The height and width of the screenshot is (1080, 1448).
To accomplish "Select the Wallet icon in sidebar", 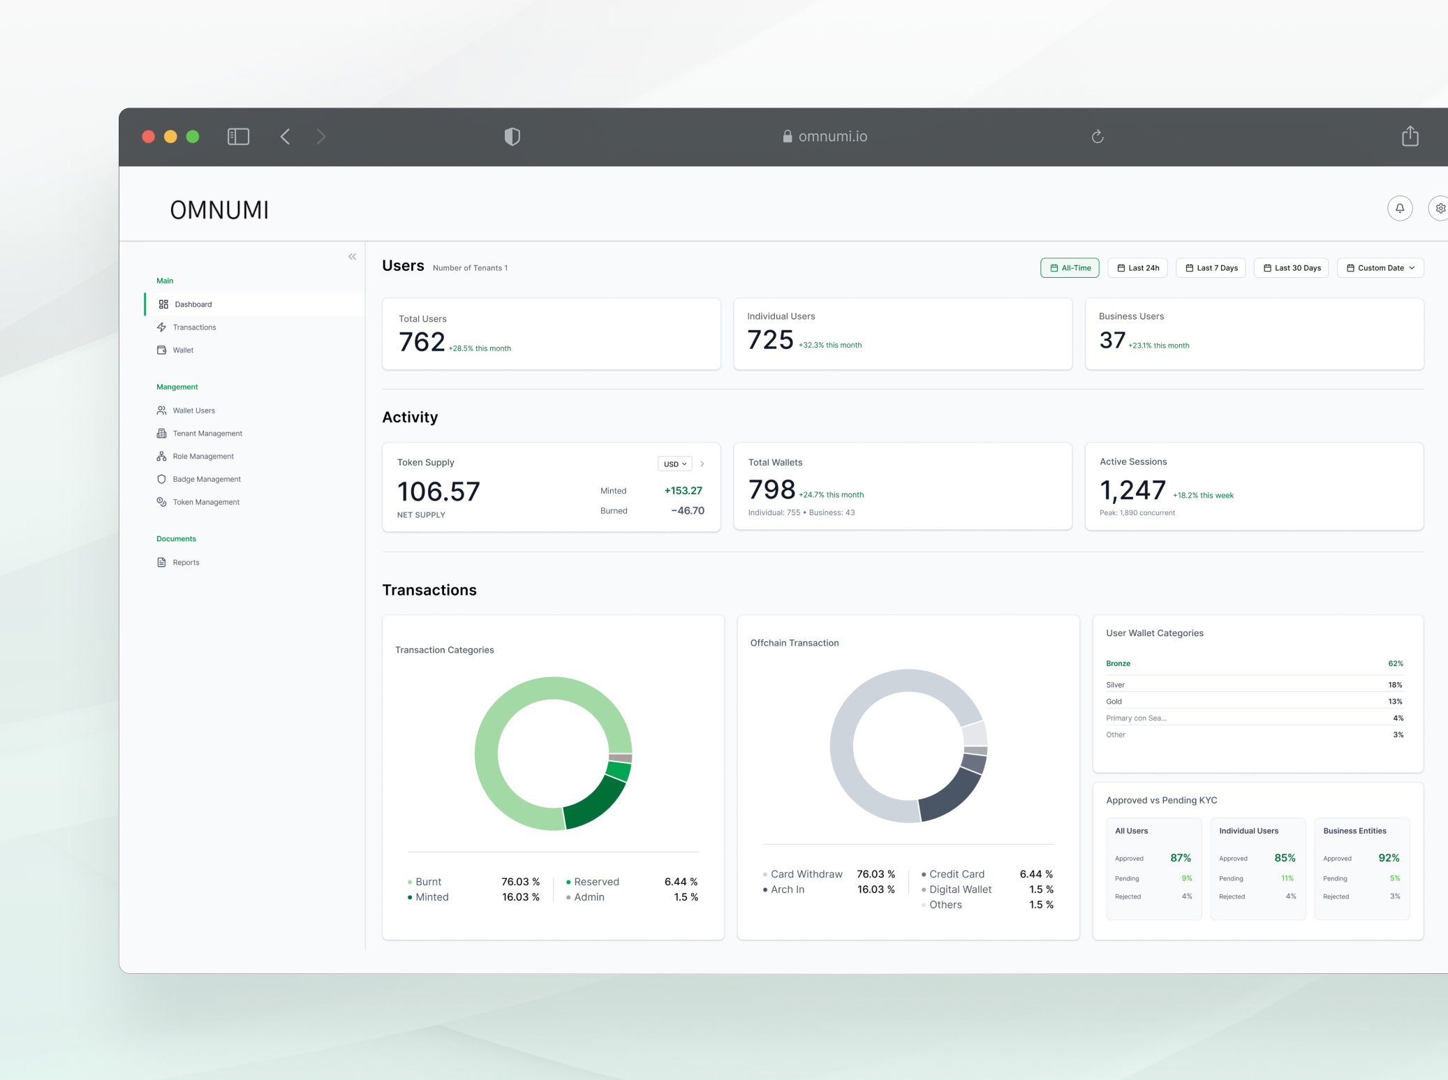I will (x=162, y=350).
